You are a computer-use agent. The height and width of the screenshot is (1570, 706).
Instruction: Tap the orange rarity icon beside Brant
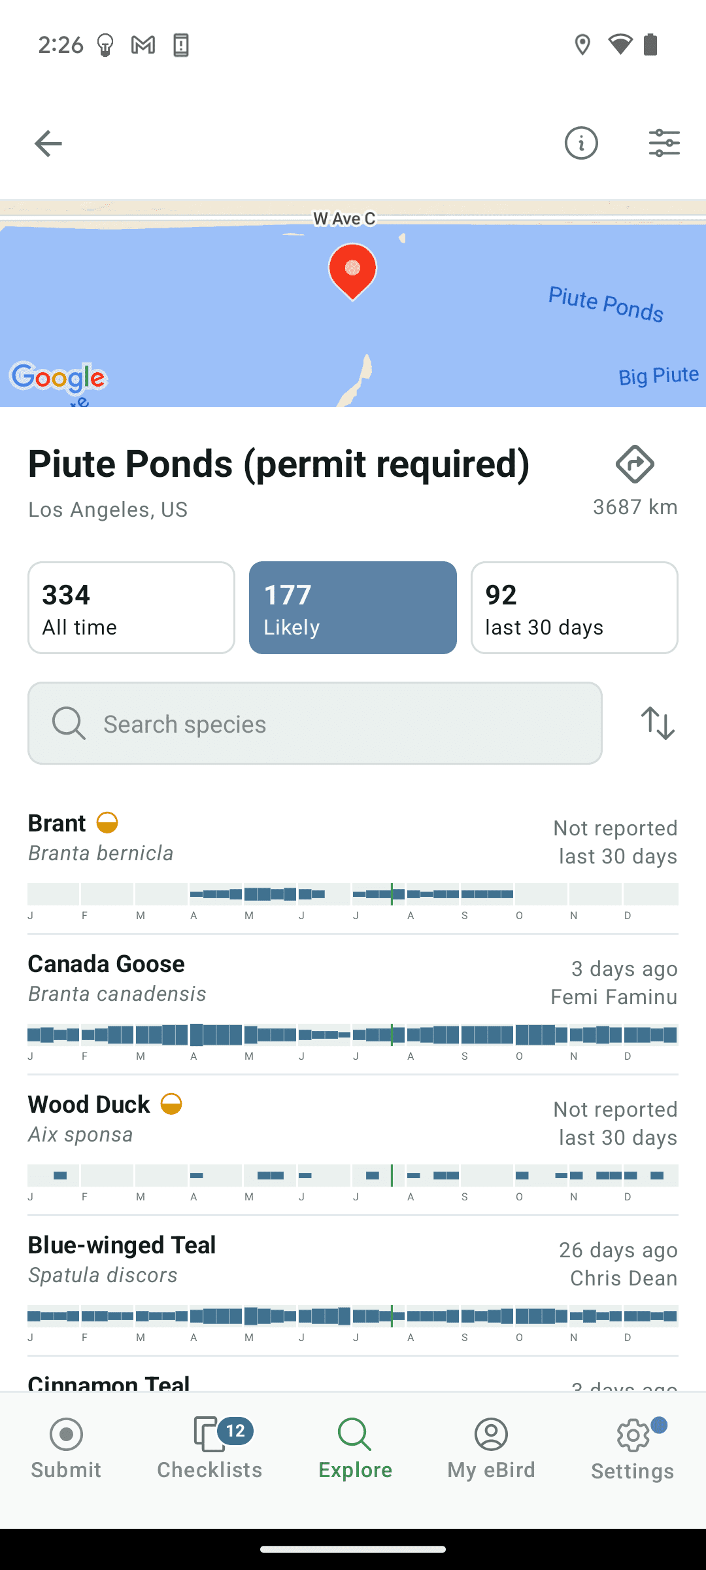[x=107, y=822]
